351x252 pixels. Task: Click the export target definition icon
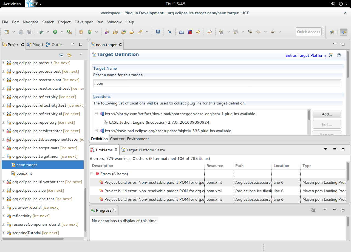point(331,55)
